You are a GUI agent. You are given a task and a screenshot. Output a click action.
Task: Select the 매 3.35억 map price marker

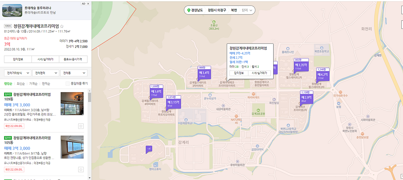tap(301, 65)
